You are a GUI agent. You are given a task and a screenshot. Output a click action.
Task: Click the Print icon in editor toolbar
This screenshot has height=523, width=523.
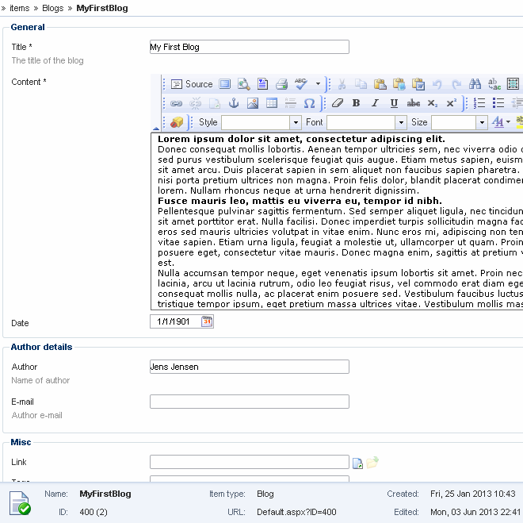click(x=281, y=84)
